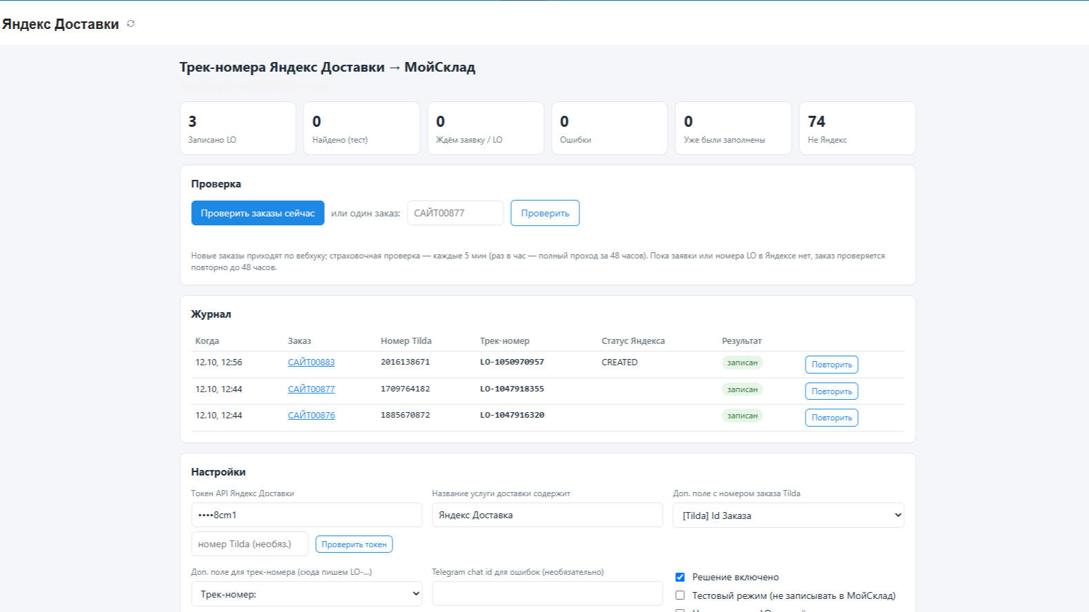Click the Результат column header
Viewport: 1089px width, 612px height.
tap(742, 341)
